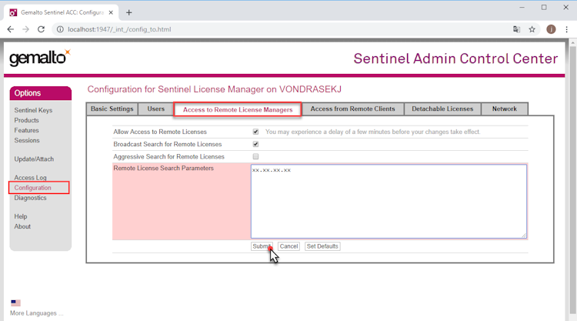Open the Detachable Licenses tab
The image size is (577, 321).
[x=442, y=109]
